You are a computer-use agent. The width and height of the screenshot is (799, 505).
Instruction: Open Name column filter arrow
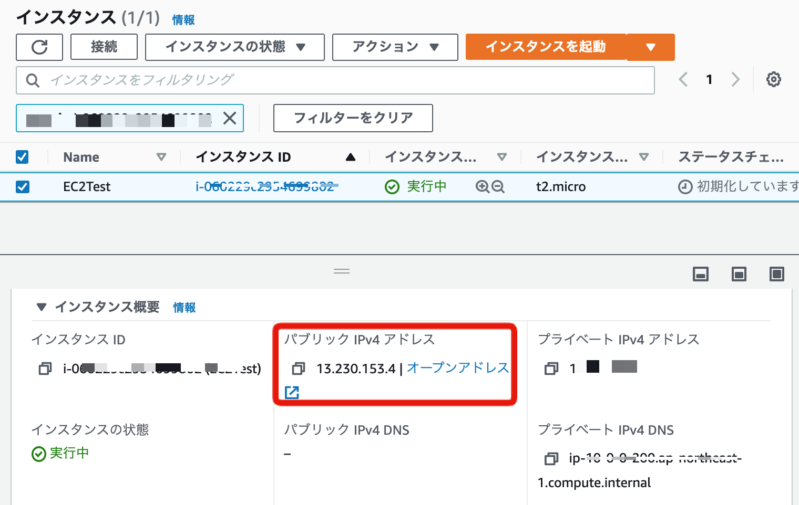tap(161, 157)
